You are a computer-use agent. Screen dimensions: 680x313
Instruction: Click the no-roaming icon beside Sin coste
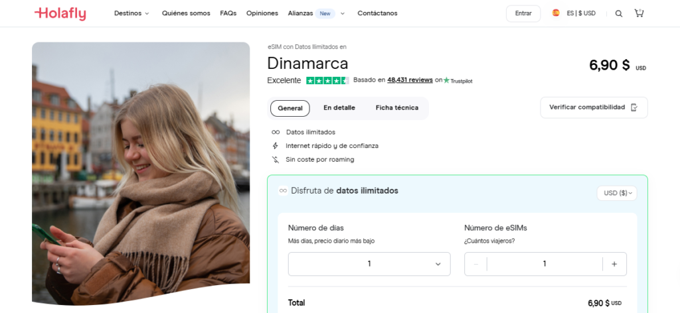276,159
